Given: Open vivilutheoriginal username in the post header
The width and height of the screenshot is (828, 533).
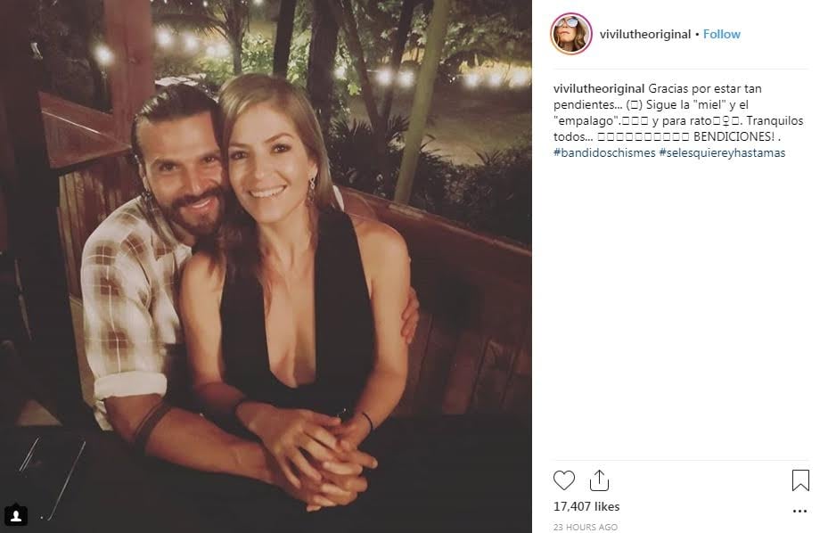Looking at the screenshot, I should click(x=635, y=34).
